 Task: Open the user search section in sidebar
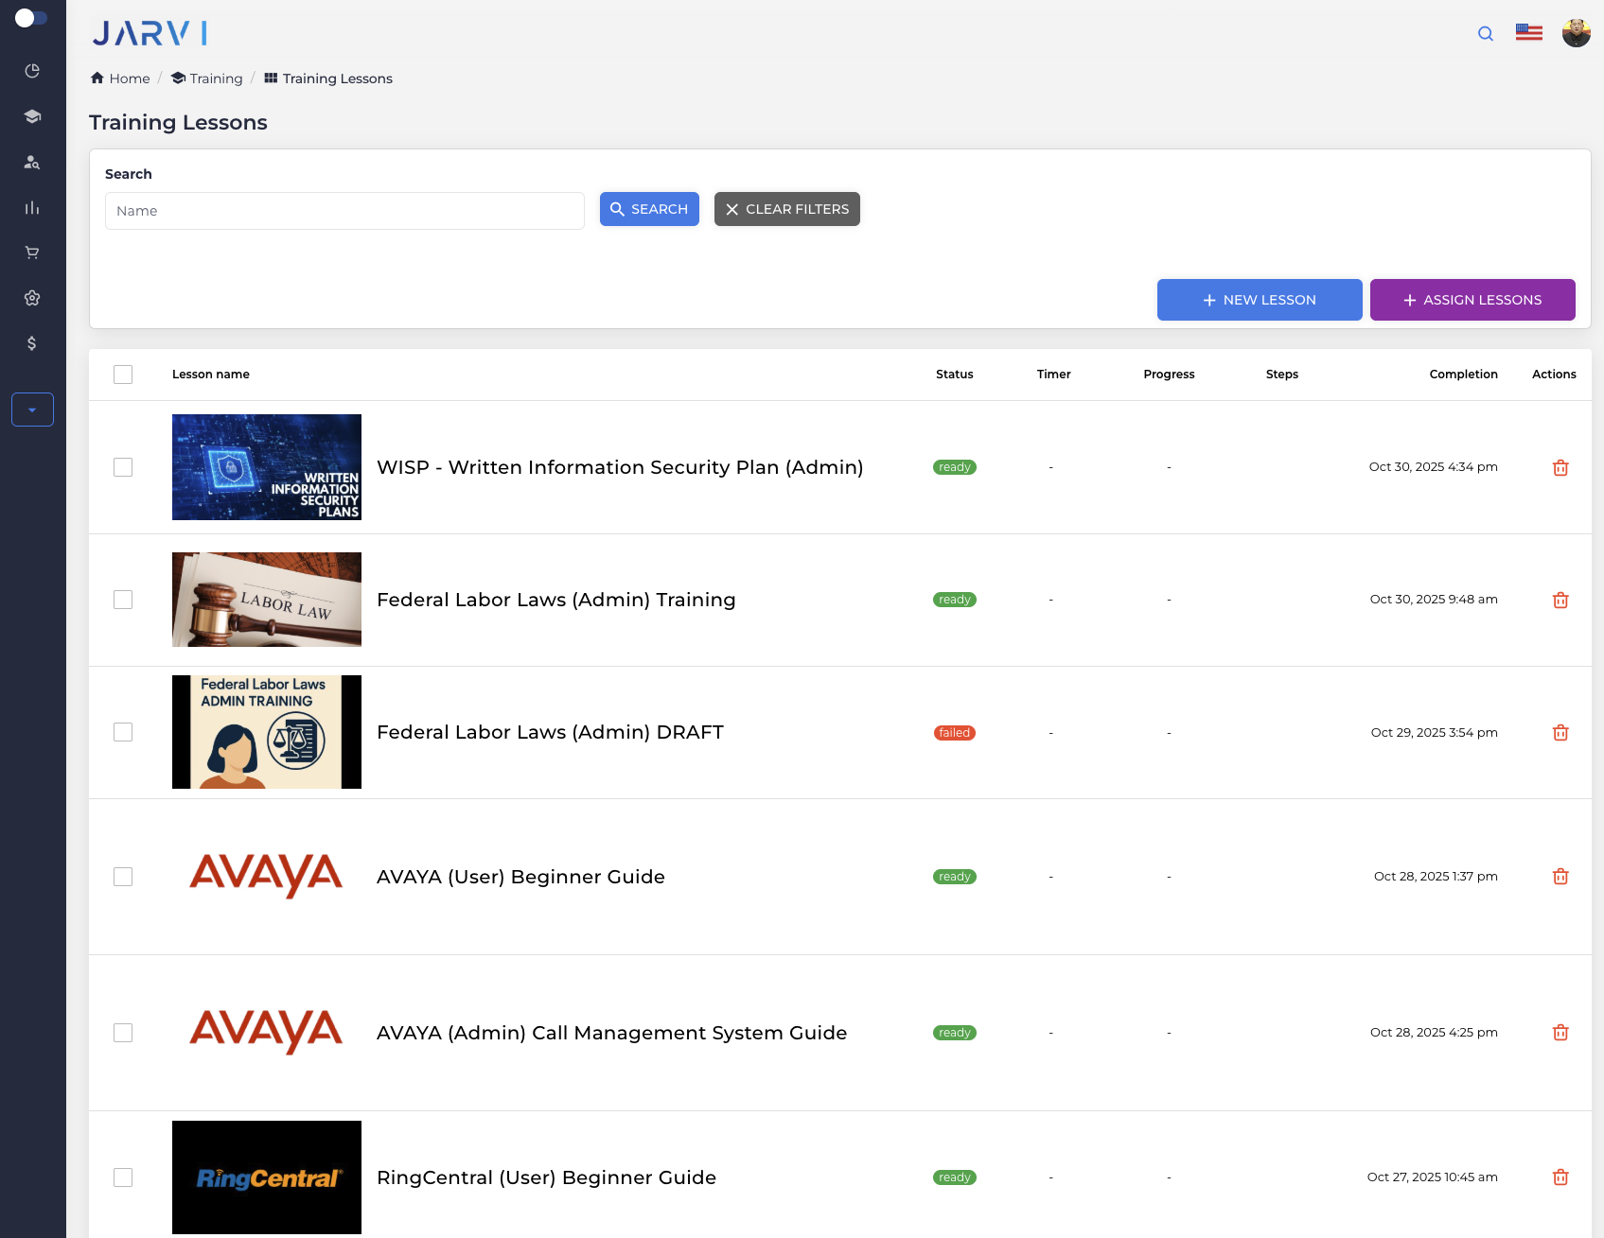31,162
